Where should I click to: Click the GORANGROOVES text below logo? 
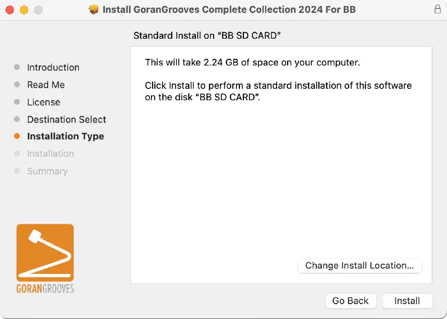pos(45,289)
